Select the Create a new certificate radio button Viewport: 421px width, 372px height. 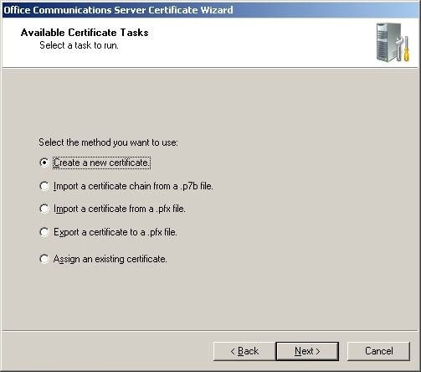(44, 163)
